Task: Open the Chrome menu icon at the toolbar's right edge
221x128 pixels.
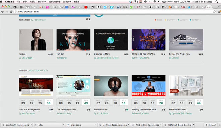Action: 219,12
